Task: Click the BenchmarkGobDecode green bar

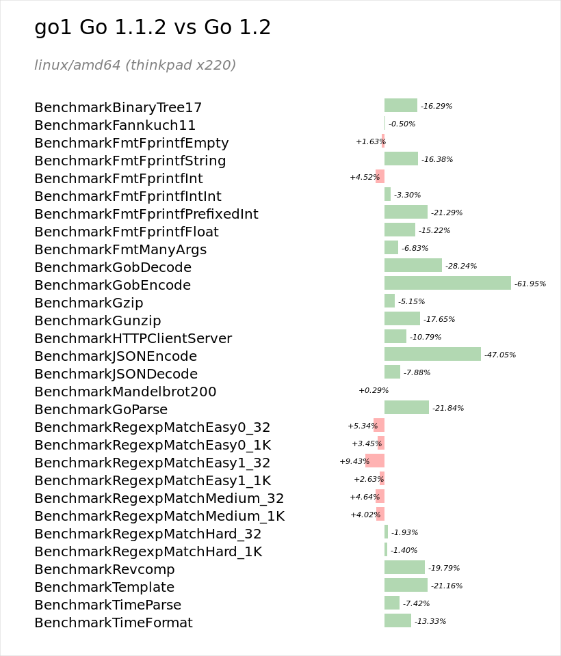Action: tap(413, 265)
